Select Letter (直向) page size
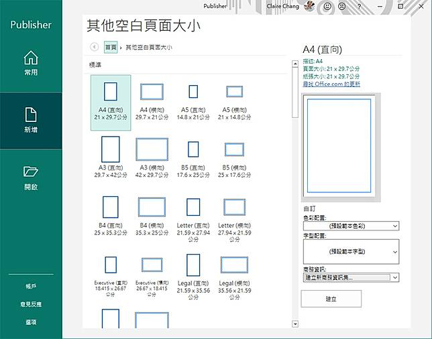Screen dimensions: 432x339 coord(193,220)
